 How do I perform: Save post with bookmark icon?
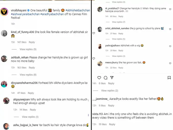[169, 77]
